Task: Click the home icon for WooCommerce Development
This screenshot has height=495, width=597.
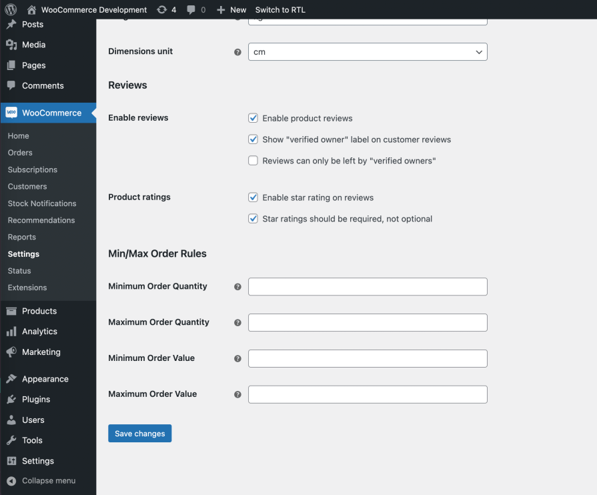Action: coord(32,10)
